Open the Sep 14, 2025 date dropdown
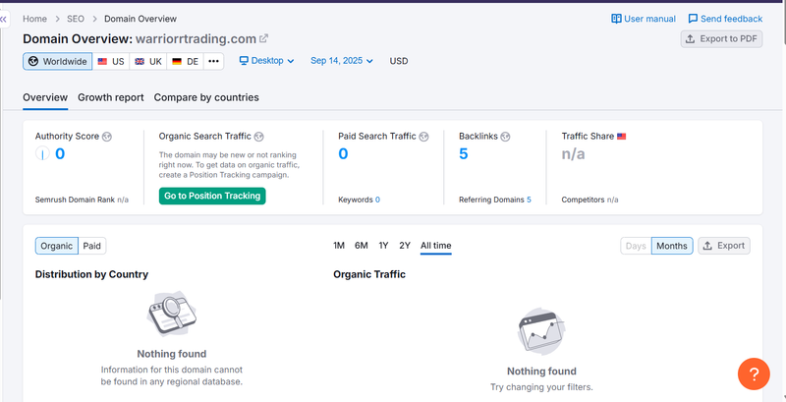786x402 pixels. (342, 61)
